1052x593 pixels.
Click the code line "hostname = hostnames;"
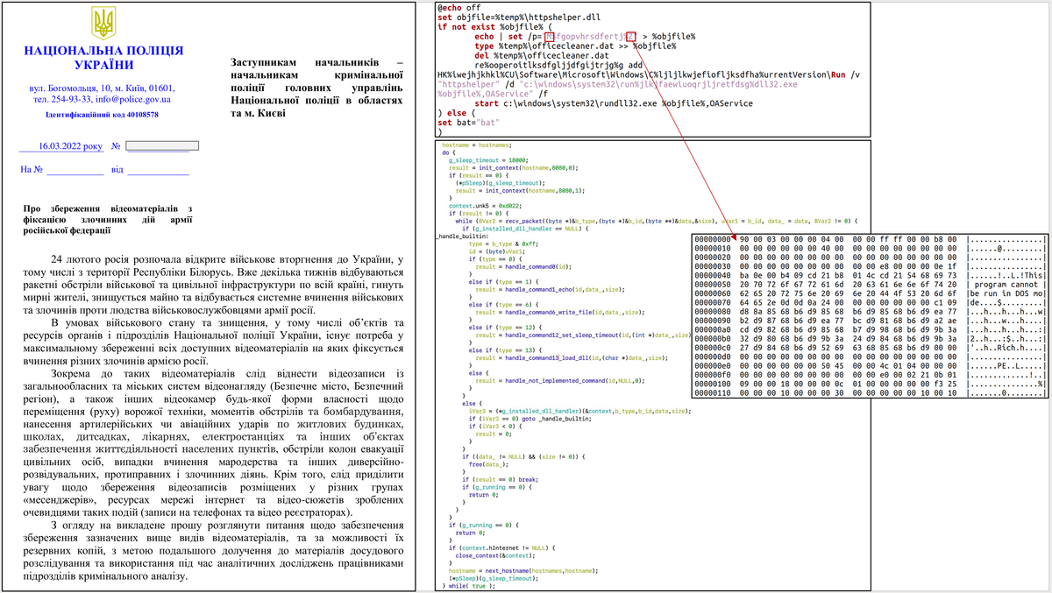tap(477, 145)
